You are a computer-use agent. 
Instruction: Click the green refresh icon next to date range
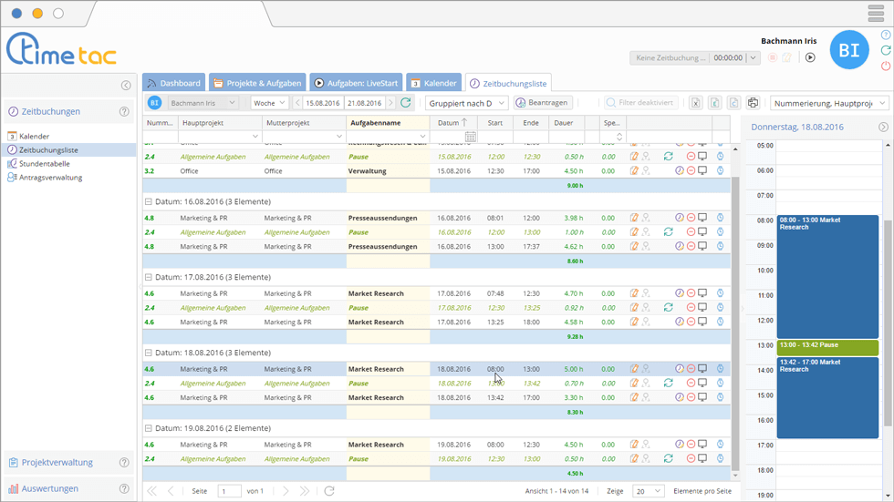tap(406, 103)
